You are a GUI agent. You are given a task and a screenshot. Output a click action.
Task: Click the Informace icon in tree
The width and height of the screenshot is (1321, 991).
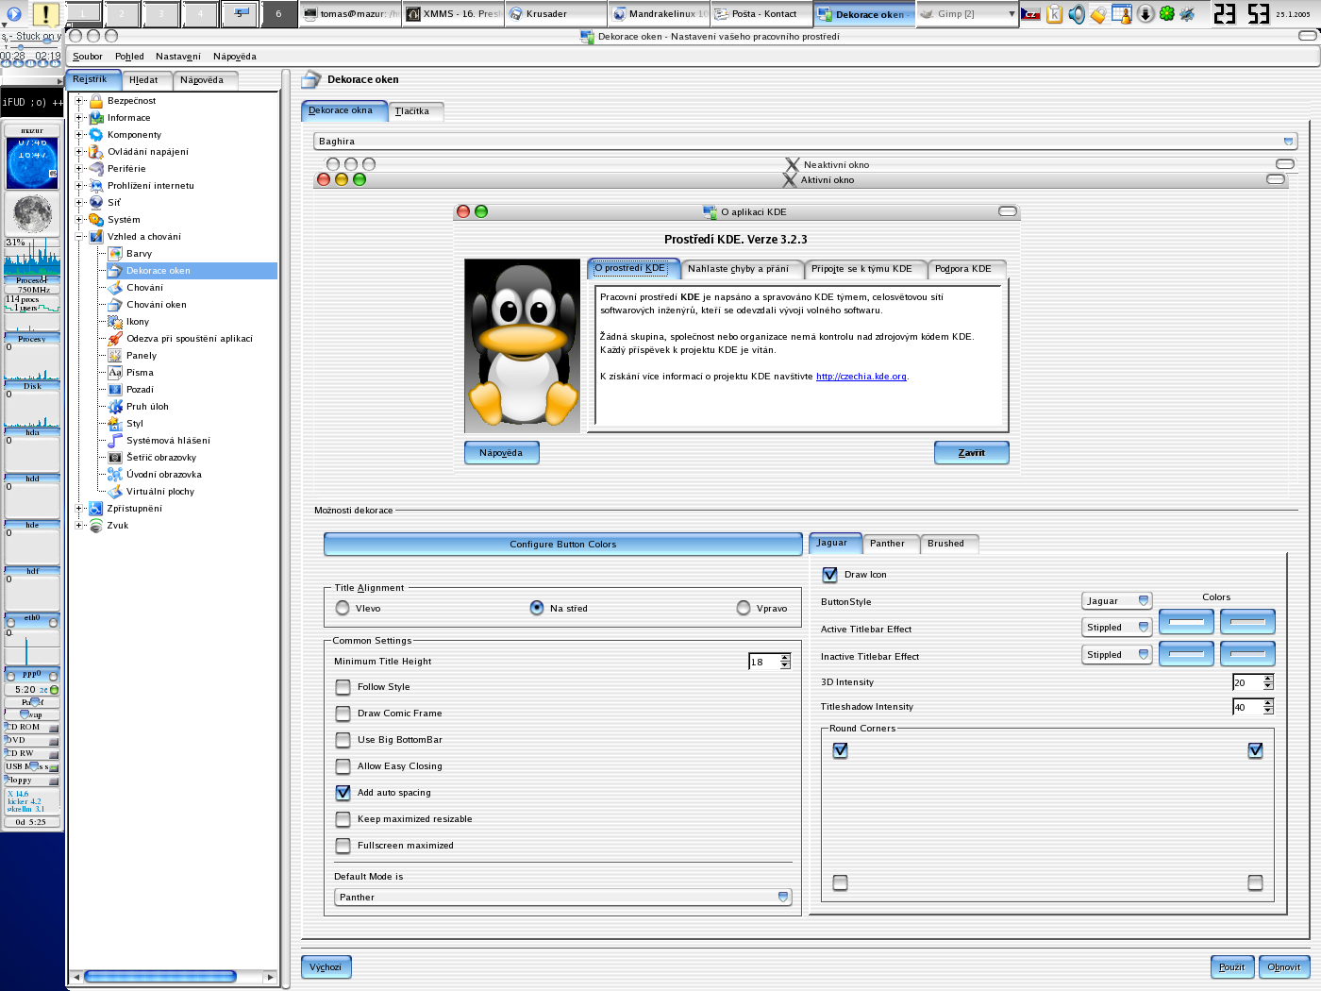pos(95,118)
